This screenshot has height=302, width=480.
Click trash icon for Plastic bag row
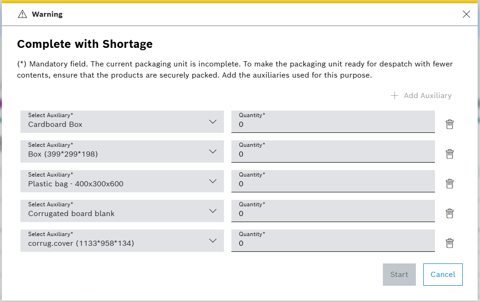449,184
